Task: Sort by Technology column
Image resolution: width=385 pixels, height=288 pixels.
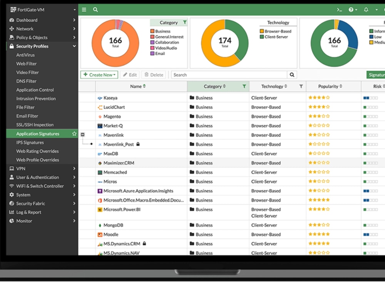Action: pos(274,86)
